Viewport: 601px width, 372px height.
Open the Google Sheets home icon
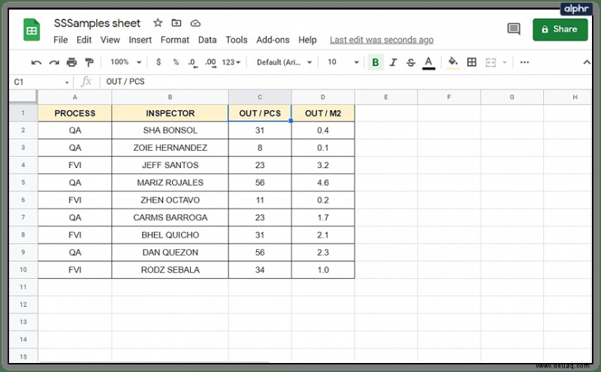pyautogui.click(x=32, y=29)
